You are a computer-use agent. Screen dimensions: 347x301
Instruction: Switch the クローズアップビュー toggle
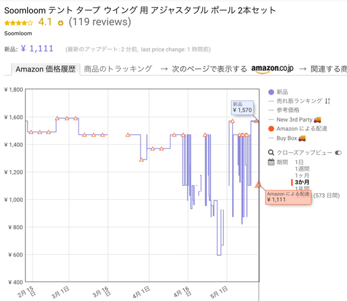point(338,153)
